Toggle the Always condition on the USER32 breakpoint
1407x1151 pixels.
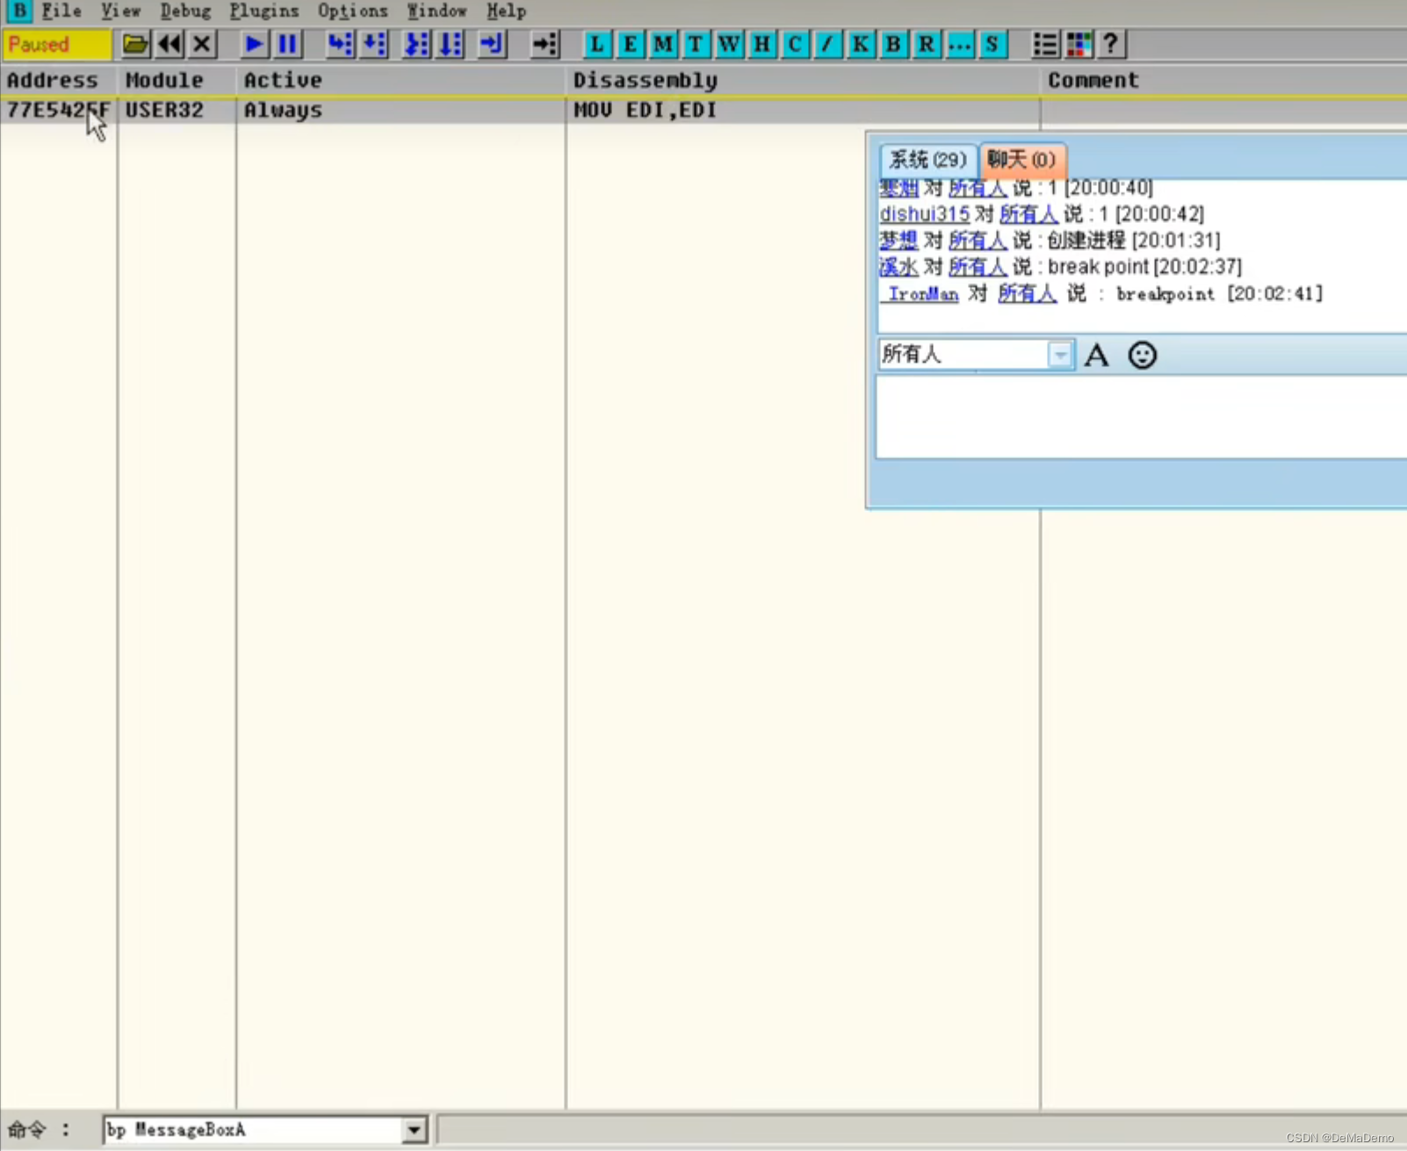point(282,110)
